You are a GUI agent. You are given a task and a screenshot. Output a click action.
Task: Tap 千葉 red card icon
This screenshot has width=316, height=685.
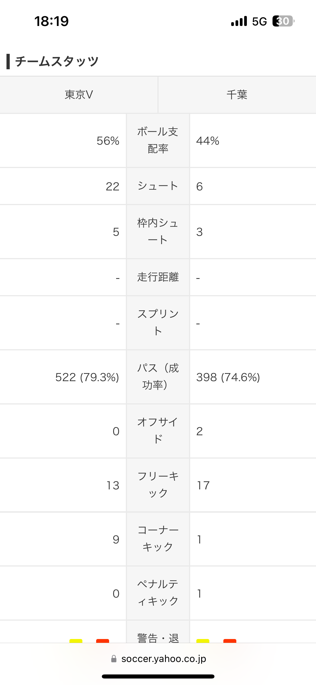point(230,641)
